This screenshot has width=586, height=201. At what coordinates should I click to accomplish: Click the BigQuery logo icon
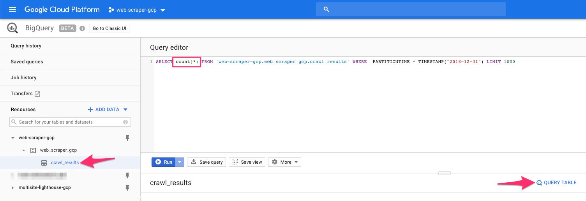[x=12, y=28]
